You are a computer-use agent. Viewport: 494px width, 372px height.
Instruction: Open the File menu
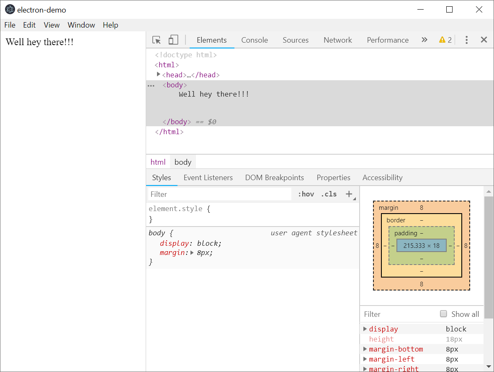[10, 25]
